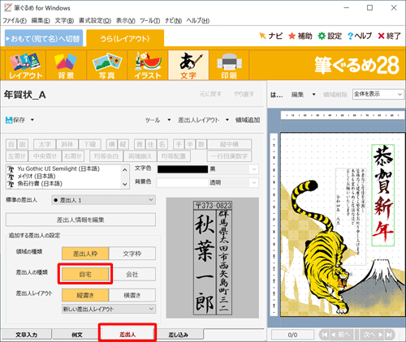Click the 名 name button
This screenshot has width=406, height=342.
[x=162, y=144]
